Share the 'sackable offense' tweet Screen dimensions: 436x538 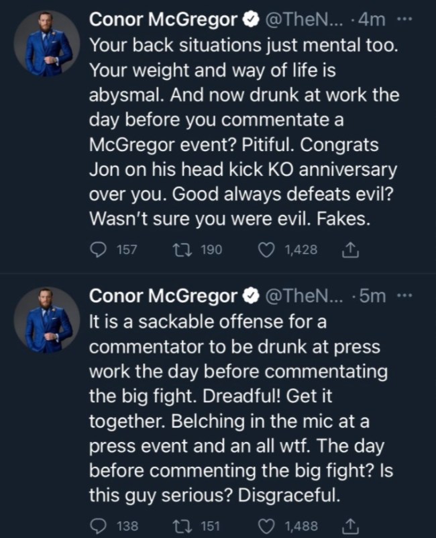[x=351, y=526]
